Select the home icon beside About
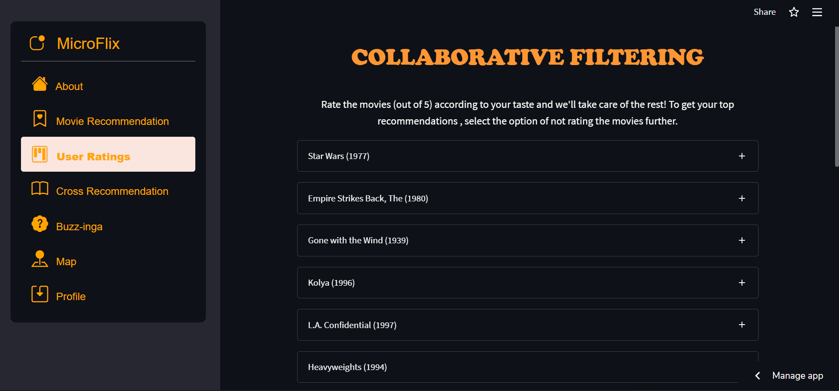839x391 pixels. (x=40, y=83)
